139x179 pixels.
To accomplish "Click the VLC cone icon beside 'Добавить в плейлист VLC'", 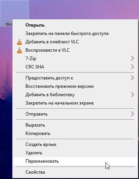I will (19, 42).
